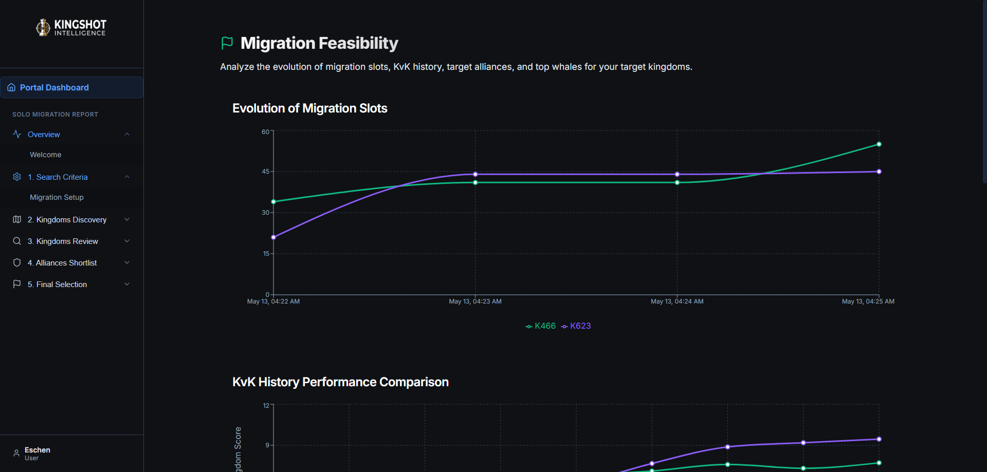This screenshot has height=472, width=987.
Task: Click the Search Criteria gear icon
Action: 17,177
